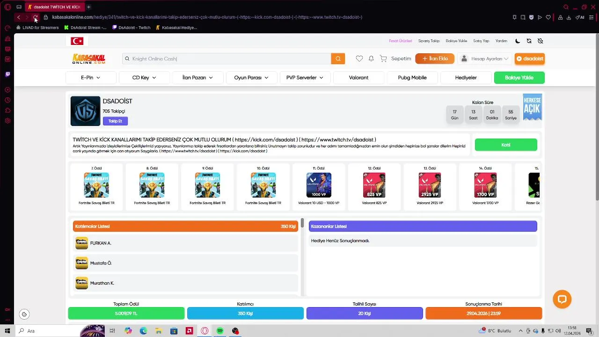
Task: Open Satış Yap link
Action: [481, 41]
